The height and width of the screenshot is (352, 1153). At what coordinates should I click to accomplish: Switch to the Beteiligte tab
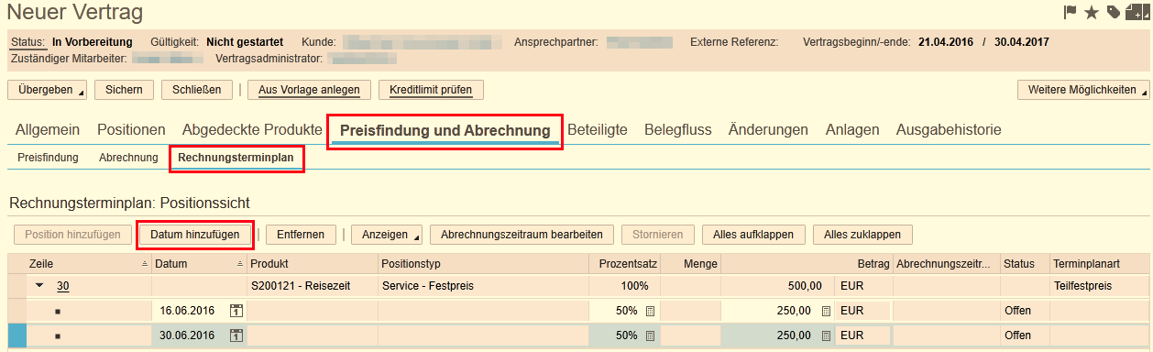click(598, 130)
